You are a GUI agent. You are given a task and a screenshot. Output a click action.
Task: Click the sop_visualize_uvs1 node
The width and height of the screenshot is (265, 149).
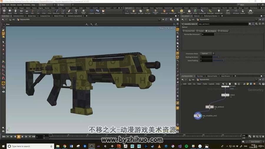click(198, 116)
